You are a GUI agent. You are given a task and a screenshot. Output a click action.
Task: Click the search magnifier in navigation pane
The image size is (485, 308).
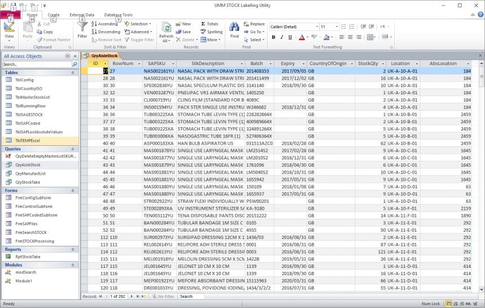(75, 64)
